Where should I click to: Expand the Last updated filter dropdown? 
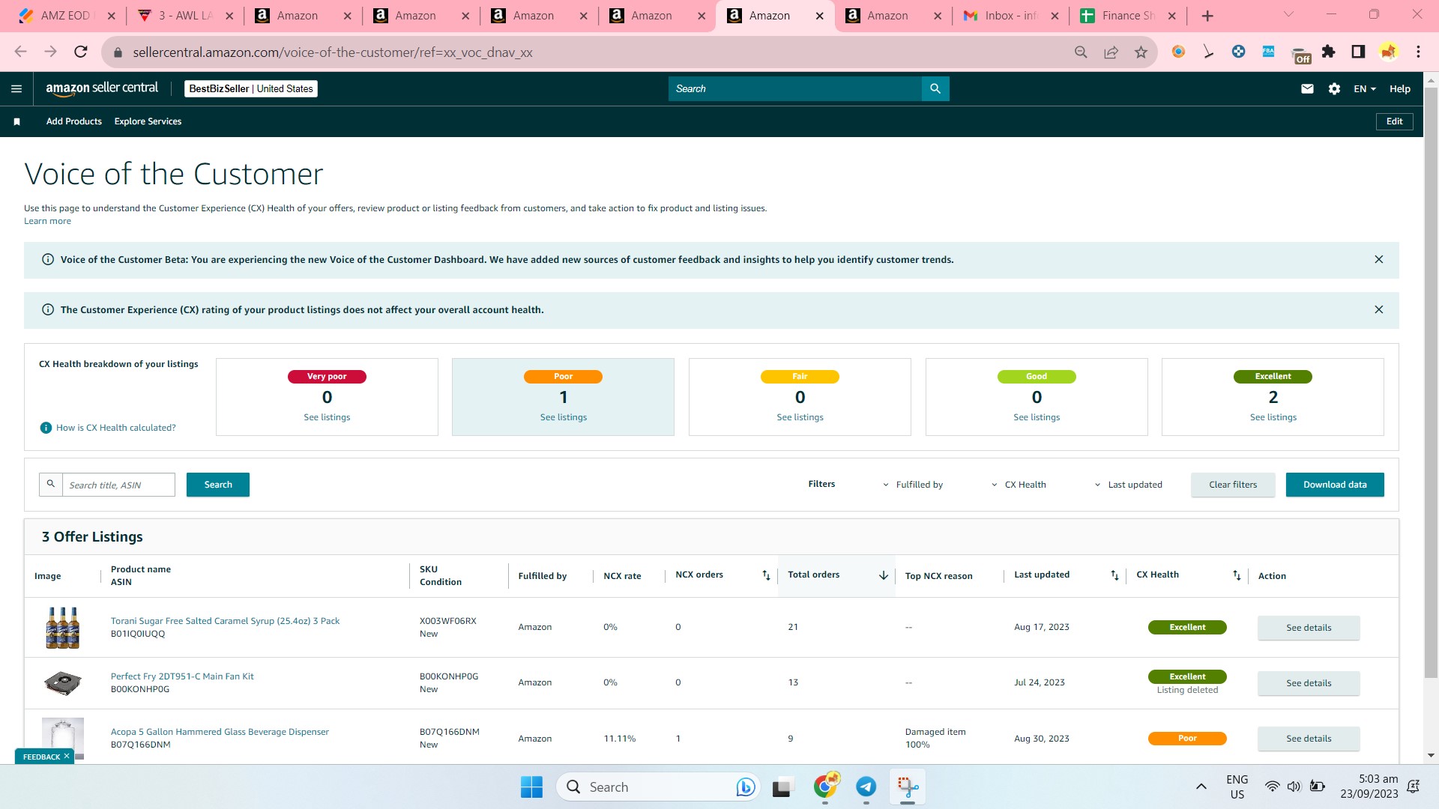(x=1128, y=485)
